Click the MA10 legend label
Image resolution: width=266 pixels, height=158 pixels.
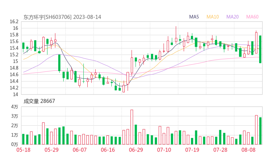pos(212,17)
